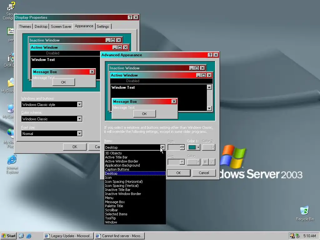Toggle the Bold font button

click(x=205, y=162)
